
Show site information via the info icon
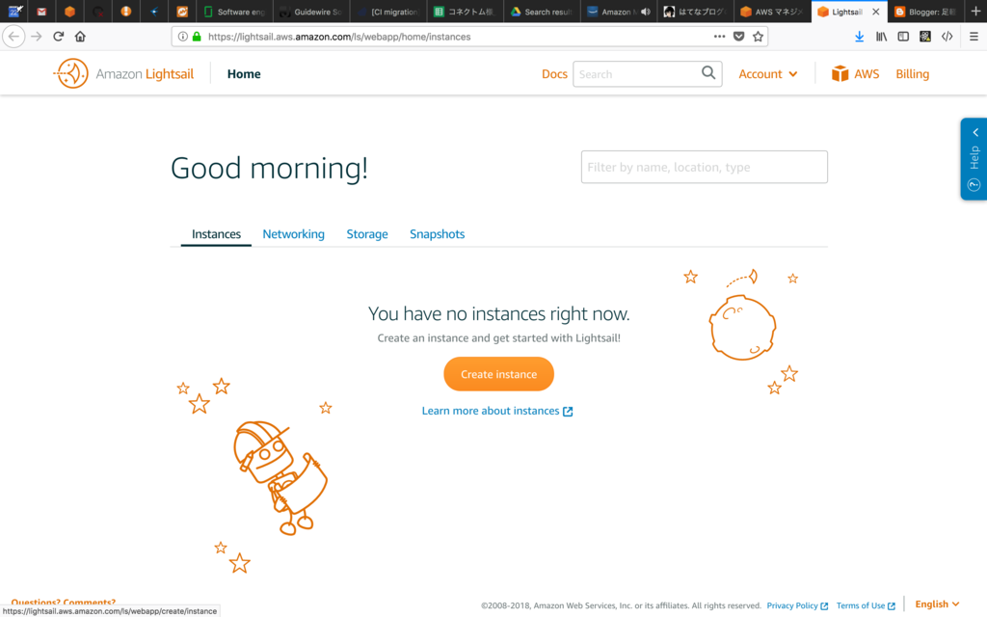pos(182,37)
